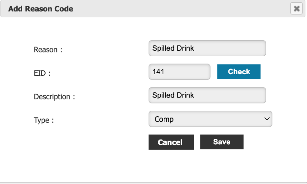Save the new reason code
Viewport: 307px width, 184px height.
pyautogui.click(x=222, y=142)
